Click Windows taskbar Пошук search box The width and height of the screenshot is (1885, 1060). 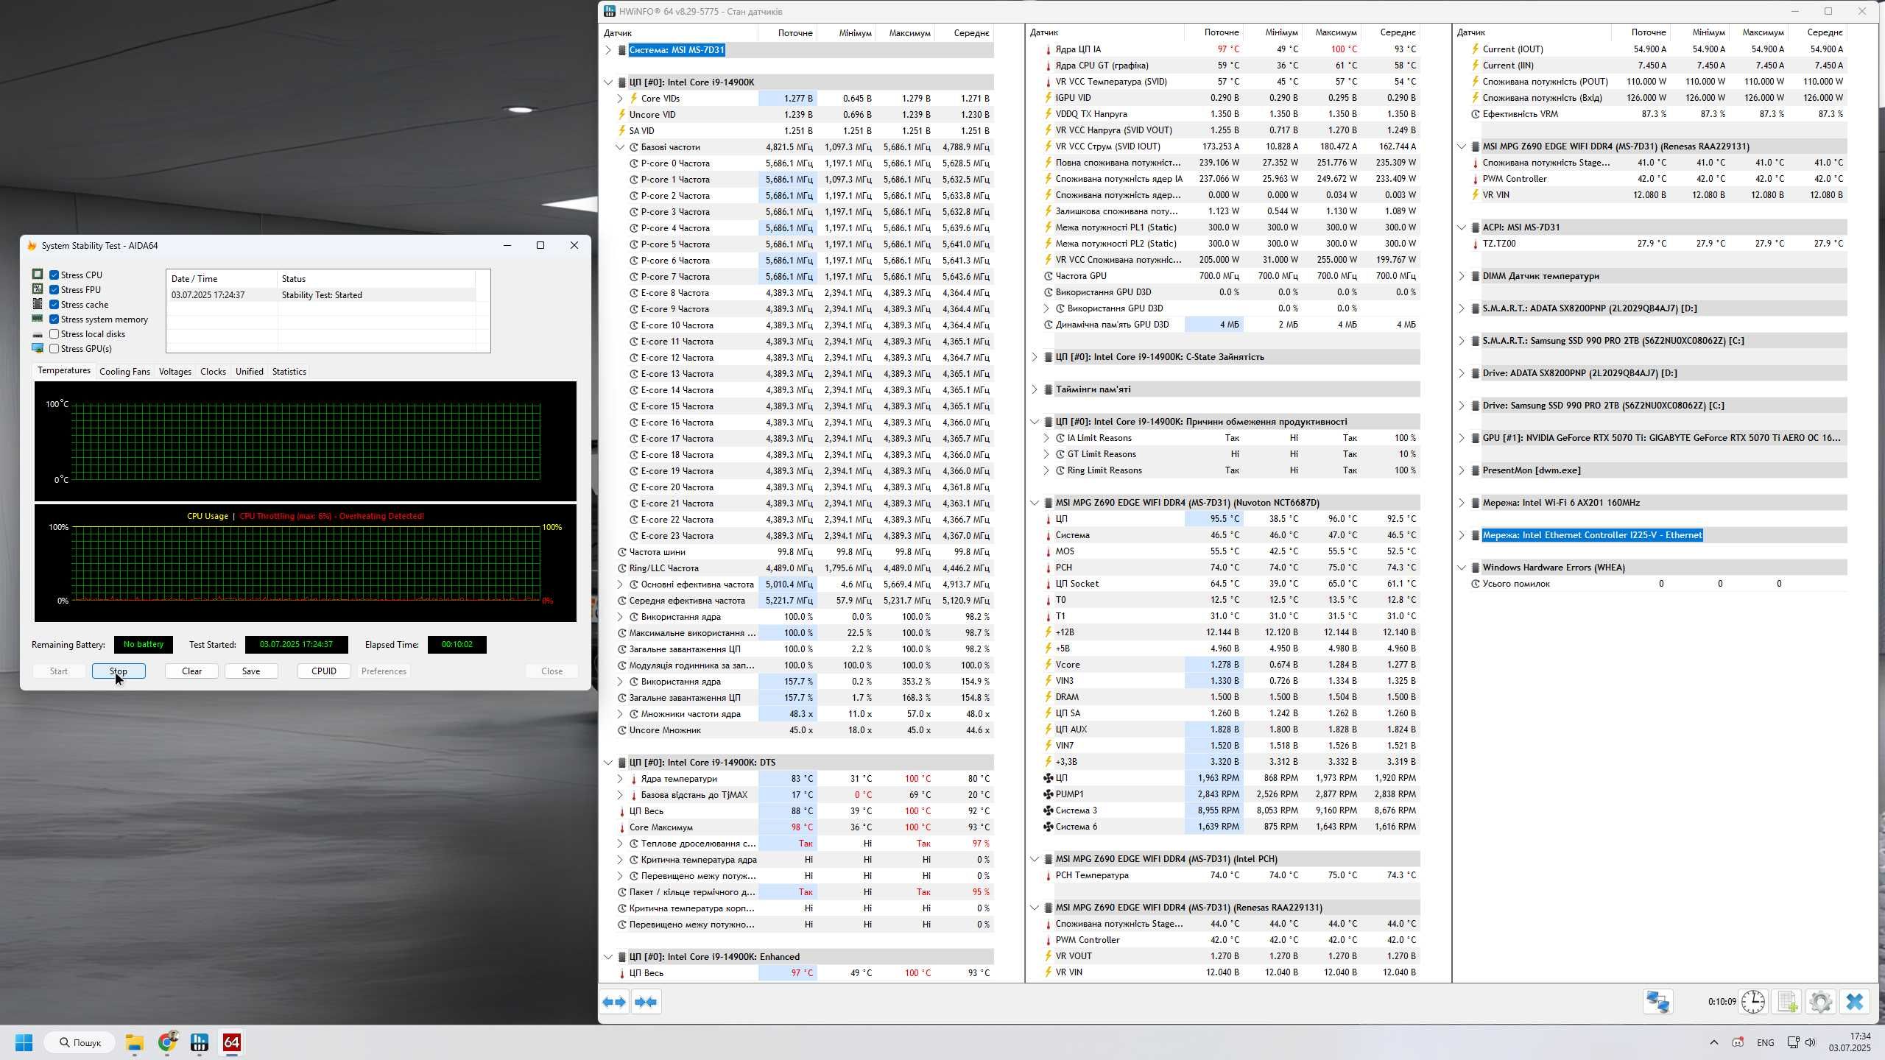pos(80,1042)
